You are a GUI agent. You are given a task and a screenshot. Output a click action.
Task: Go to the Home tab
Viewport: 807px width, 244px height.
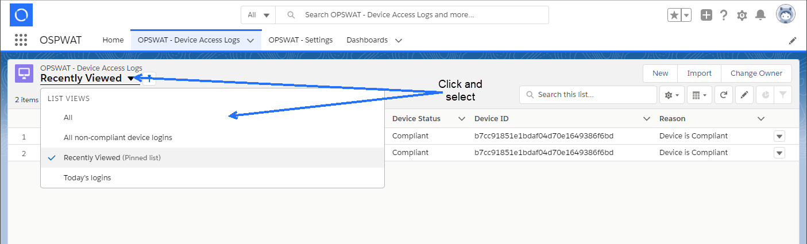point(113,40)
